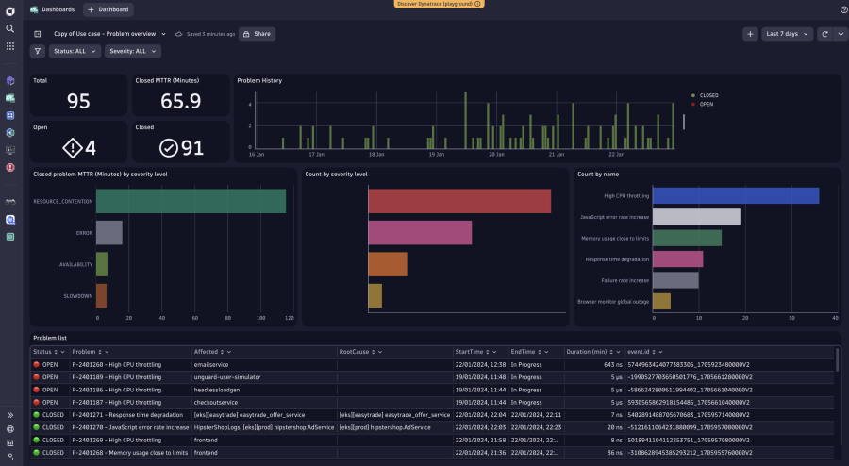
Task: Click the RESOURCE_CONTENTION green bar
Action: tap(191, 201)
